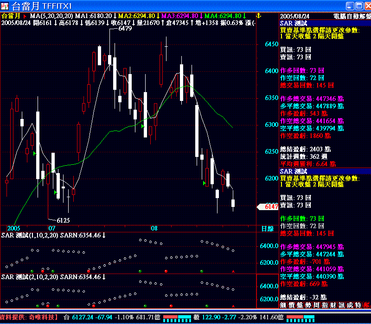Click the 作多盈虧: -701 點 line

[305, 262]
